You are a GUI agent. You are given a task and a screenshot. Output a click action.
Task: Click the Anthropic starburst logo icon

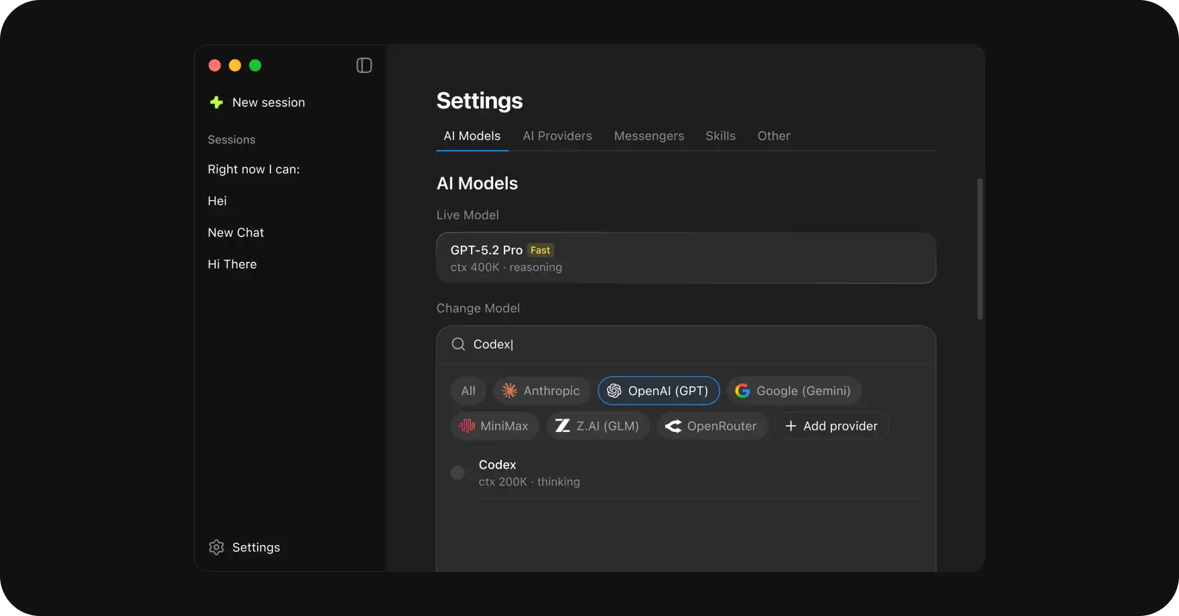point(509,390)
